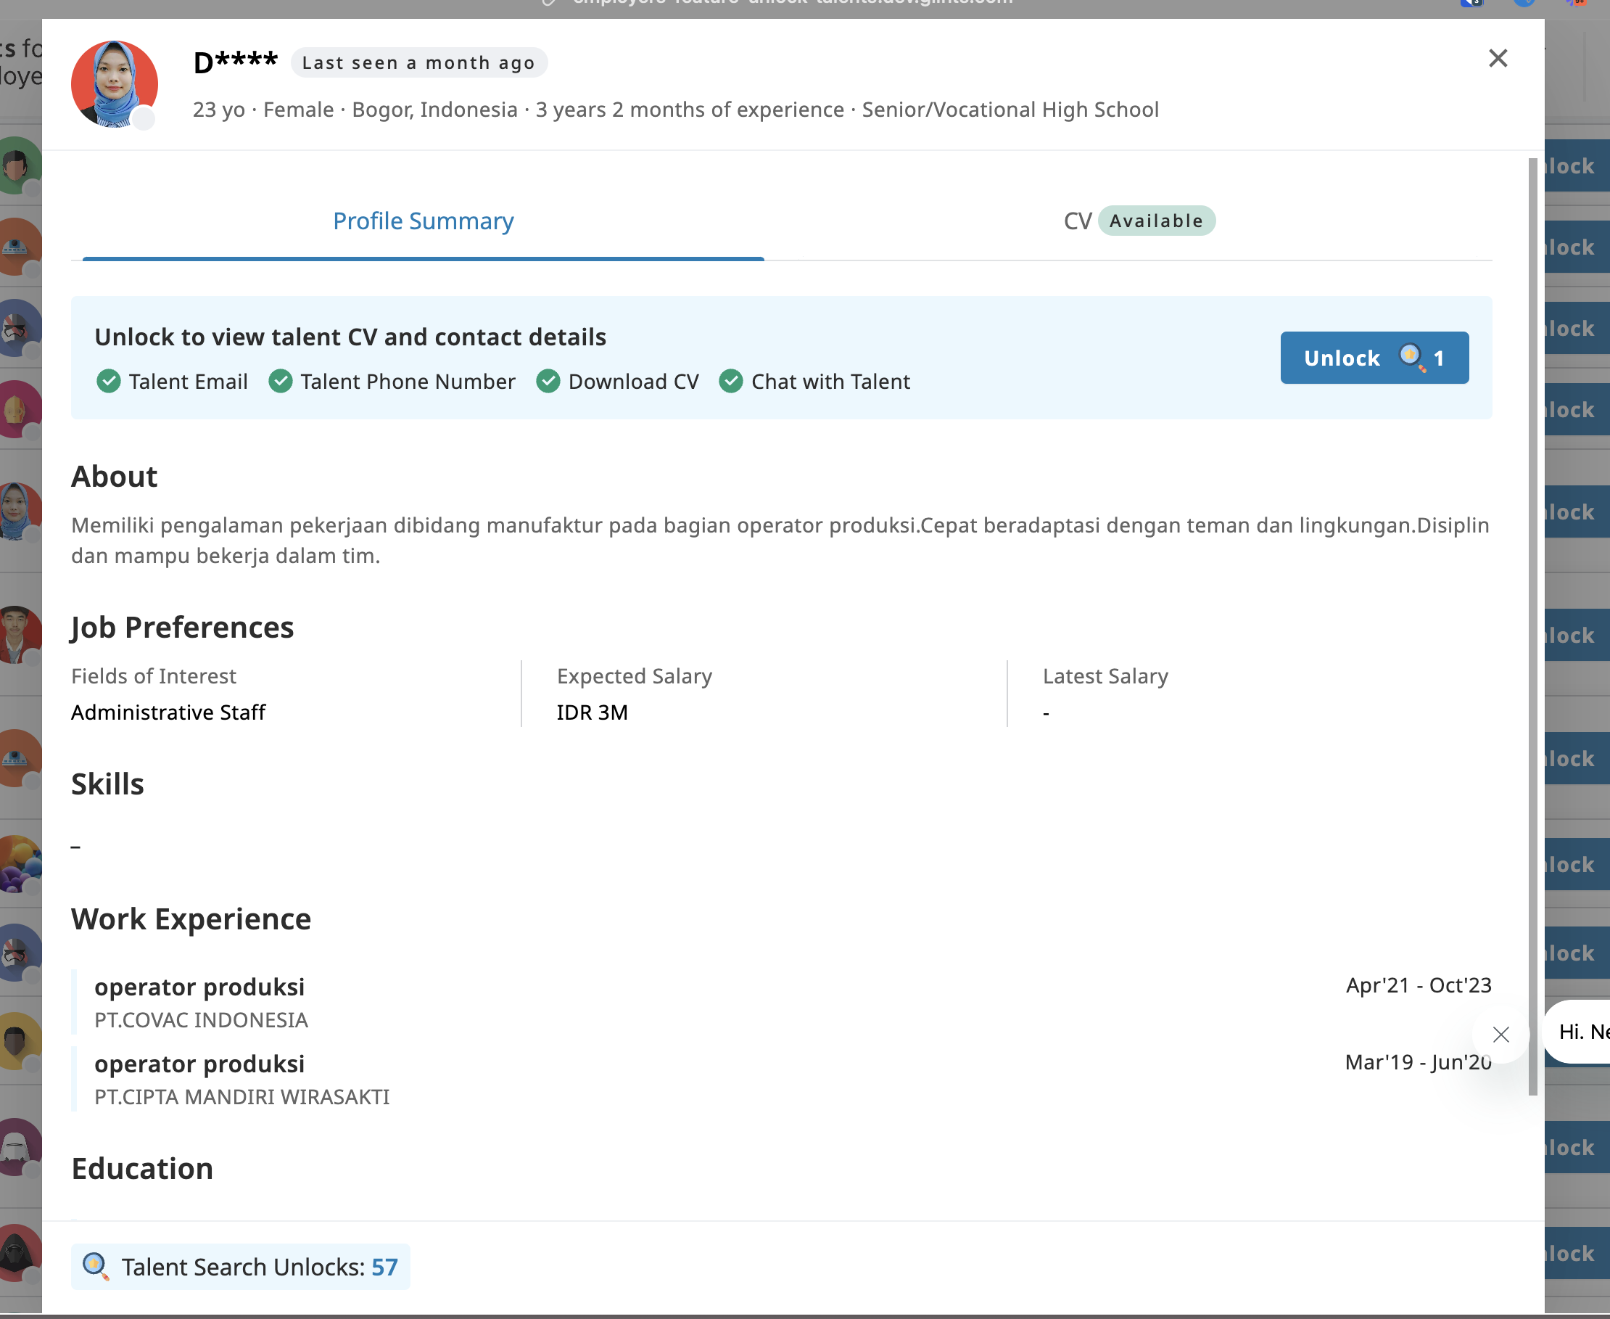Click the CV Available status pill

coord(1157,221)
